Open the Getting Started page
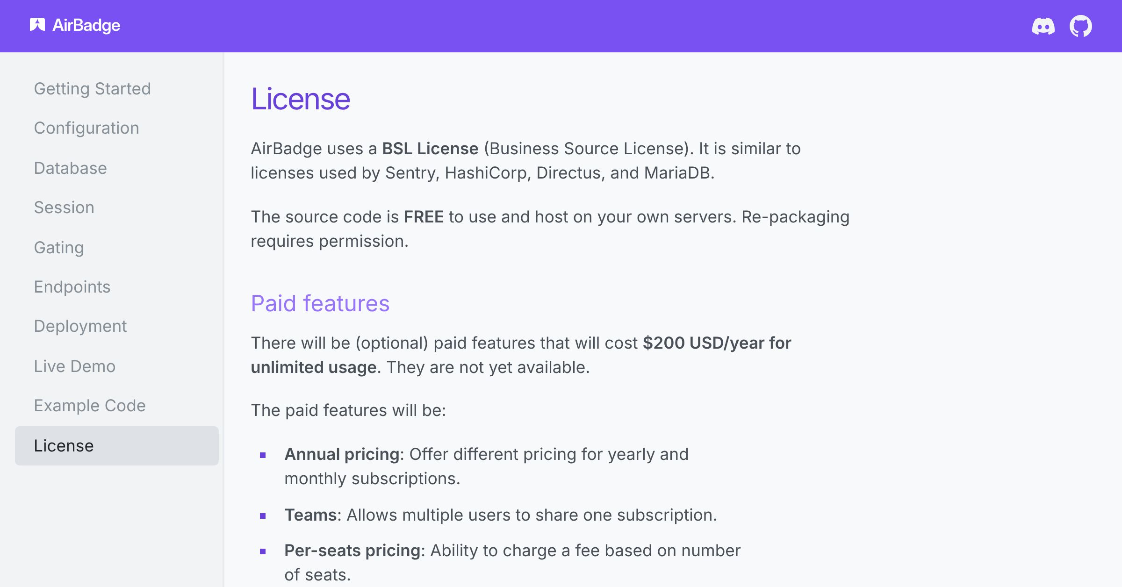This screenshot has width=1122, height=587. tap(92, 89)
